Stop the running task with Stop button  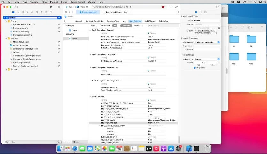coord(59,7)
